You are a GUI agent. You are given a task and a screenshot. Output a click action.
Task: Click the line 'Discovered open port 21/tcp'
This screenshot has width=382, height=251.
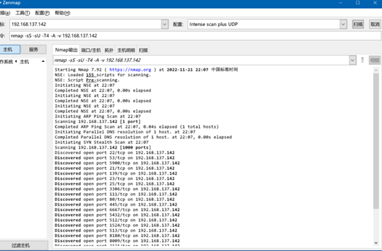pos(114,168)
